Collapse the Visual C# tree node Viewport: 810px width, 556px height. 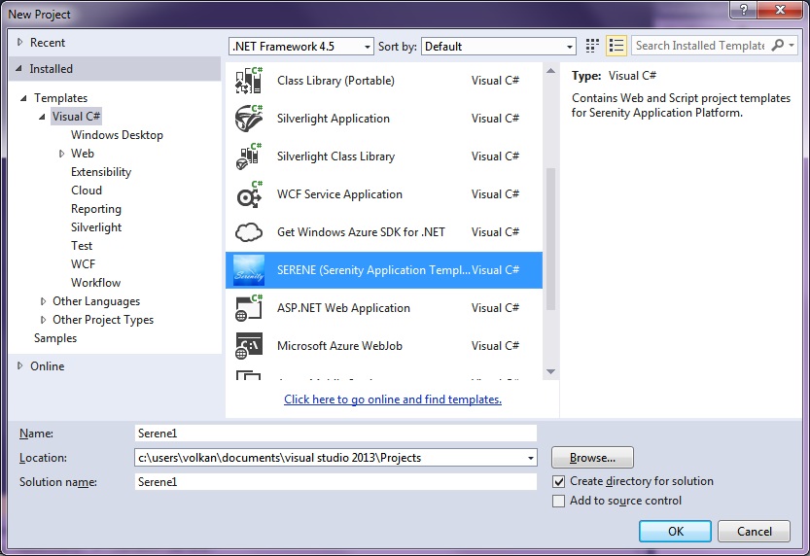click(42, 117)
